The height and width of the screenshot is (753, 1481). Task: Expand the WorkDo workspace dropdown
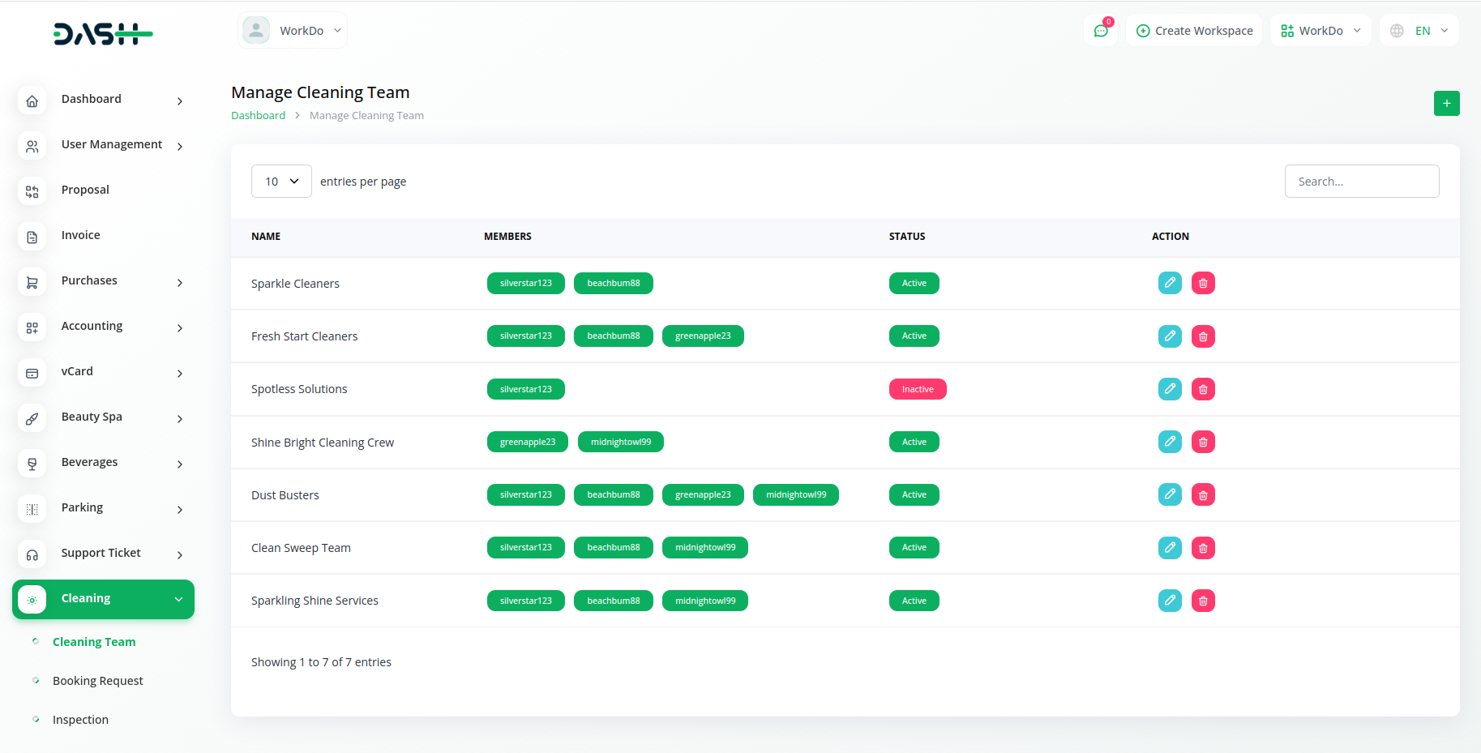tap(1320, 31)
